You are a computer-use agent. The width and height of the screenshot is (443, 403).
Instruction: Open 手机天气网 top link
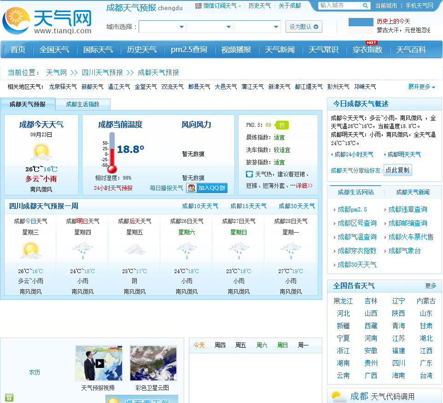coord(419,6)
